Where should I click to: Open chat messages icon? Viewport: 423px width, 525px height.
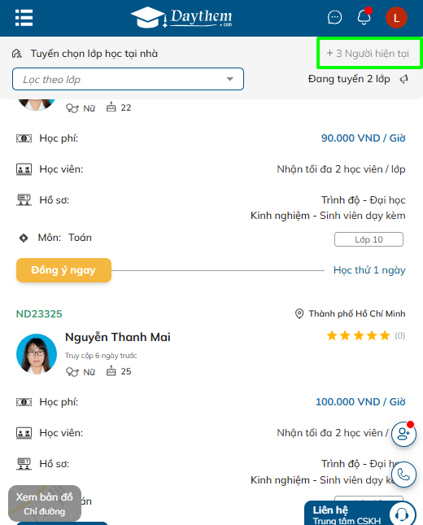[x=334, y=17]
